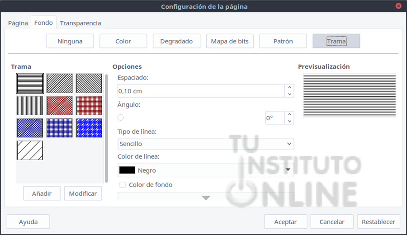Switch to the Página tab

18,23
